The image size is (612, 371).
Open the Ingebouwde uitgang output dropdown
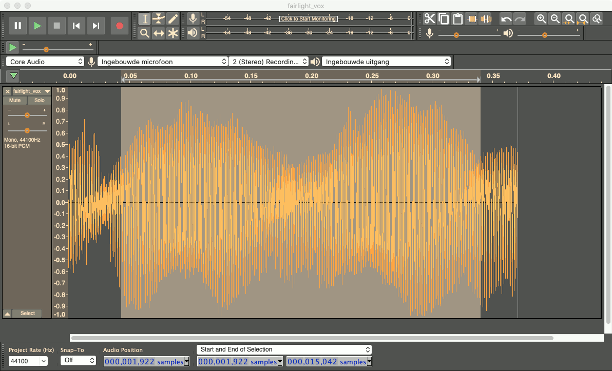point(386,62)
